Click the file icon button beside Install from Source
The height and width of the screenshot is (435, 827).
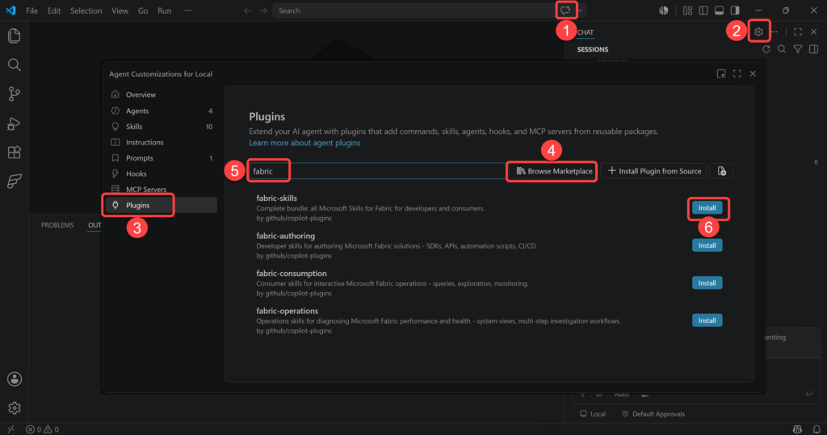(x=721, y=171)
